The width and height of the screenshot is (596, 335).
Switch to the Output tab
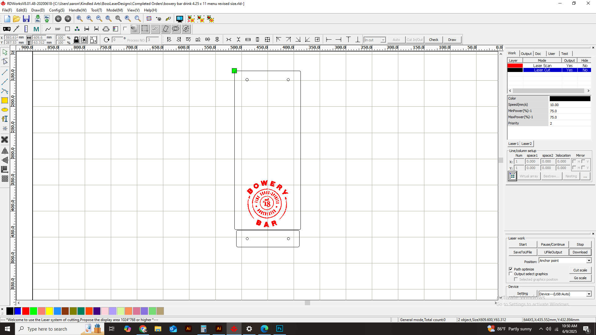(x=526, y=54)
